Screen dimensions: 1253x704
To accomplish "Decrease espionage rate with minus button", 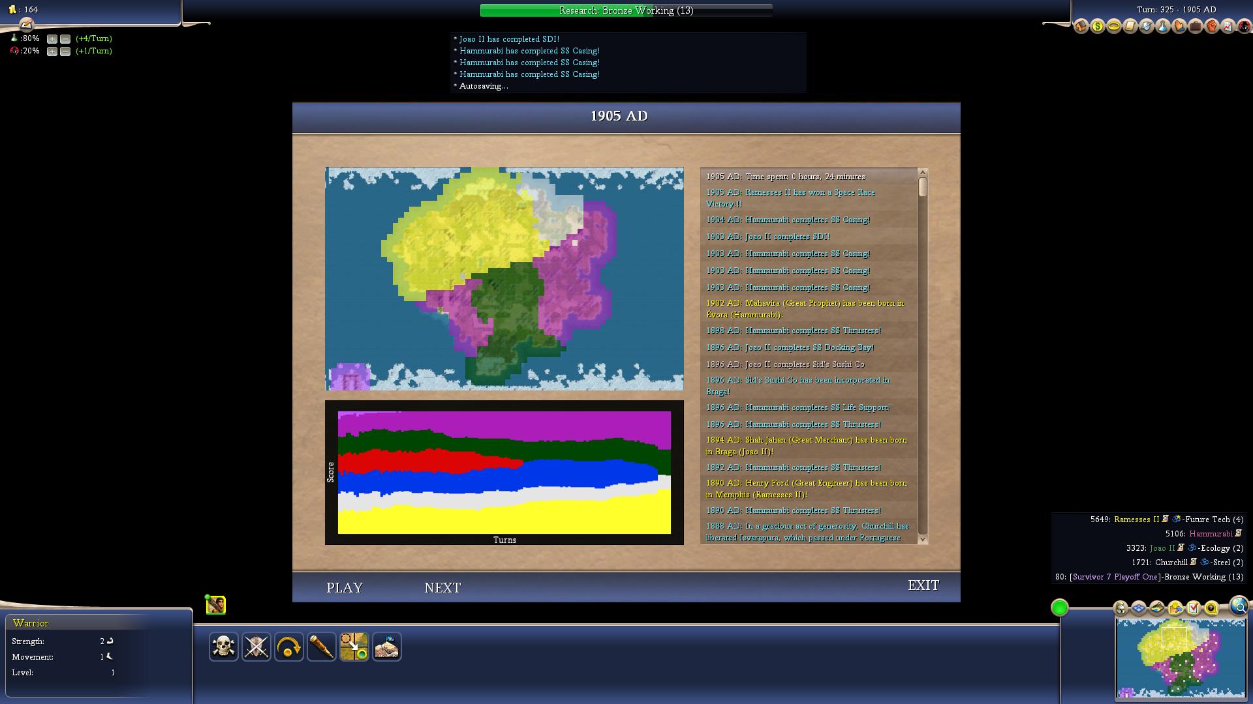I will (65, 51).
